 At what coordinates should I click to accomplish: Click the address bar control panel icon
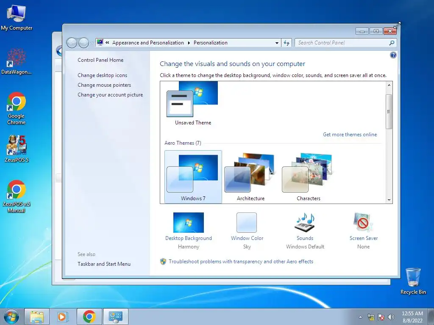click(x=100, y=43)
